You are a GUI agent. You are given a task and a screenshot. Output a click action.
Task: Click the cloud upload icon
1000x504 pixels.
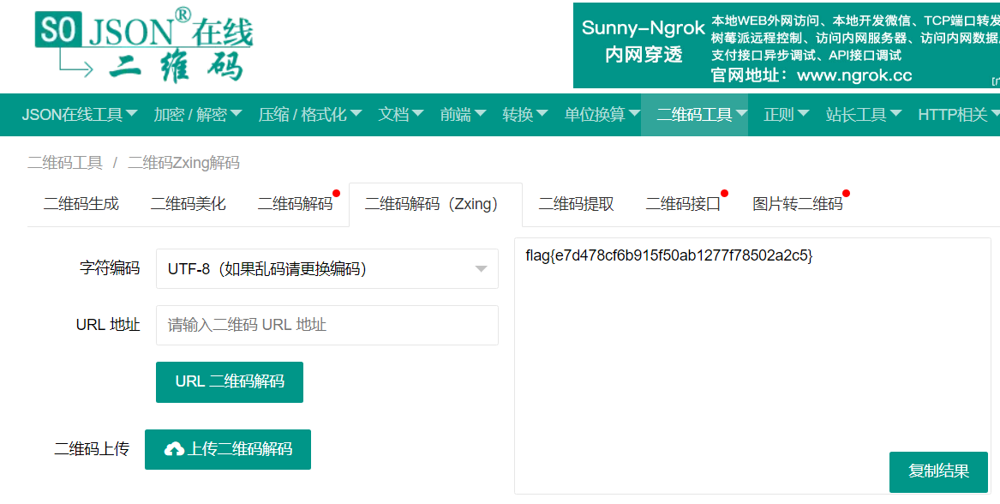(x=173, y=449)
